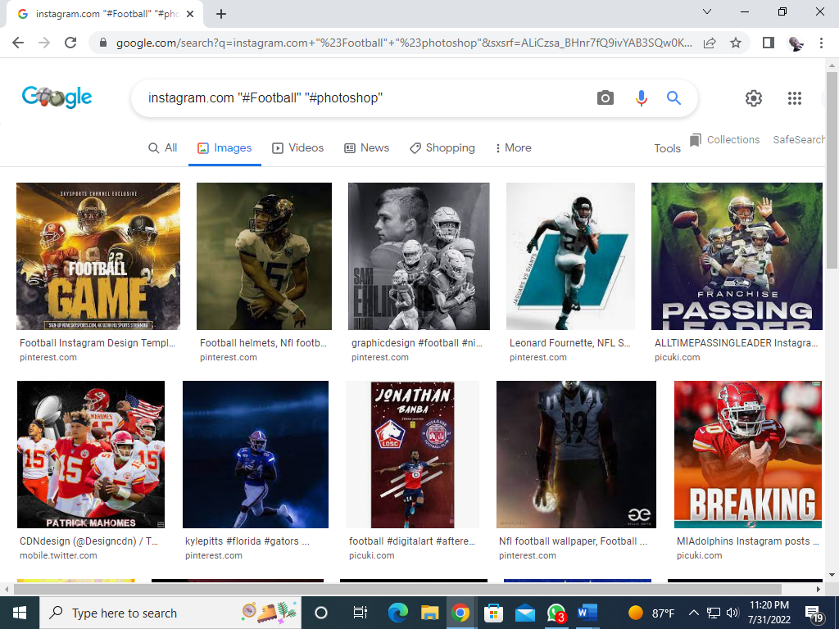The image size is (839, 629).
Task: Close the instagram.com search tab
Action: [189, 14]
